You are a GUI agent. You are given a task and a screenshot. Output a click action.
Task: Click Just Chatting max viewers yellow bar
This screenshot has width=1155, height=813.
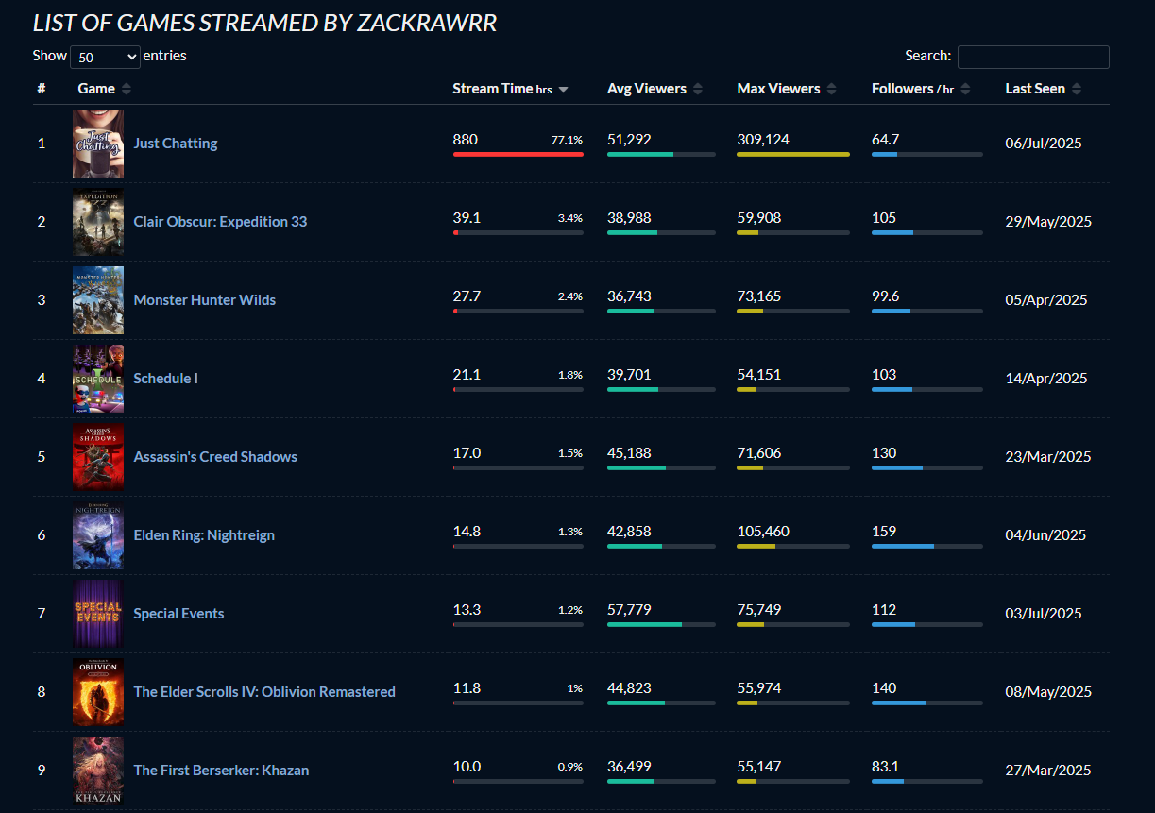[793, 154]
